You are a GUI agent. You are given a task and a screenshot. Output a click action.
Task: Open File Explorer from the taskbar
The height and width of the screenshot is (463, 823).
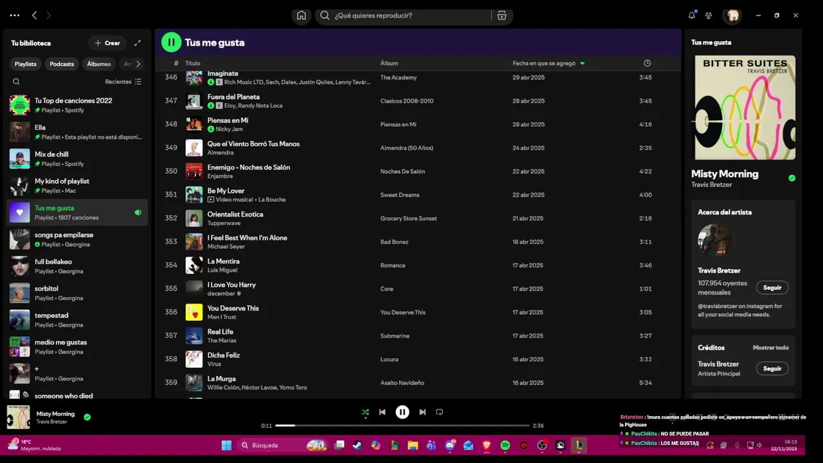point(413,445)
